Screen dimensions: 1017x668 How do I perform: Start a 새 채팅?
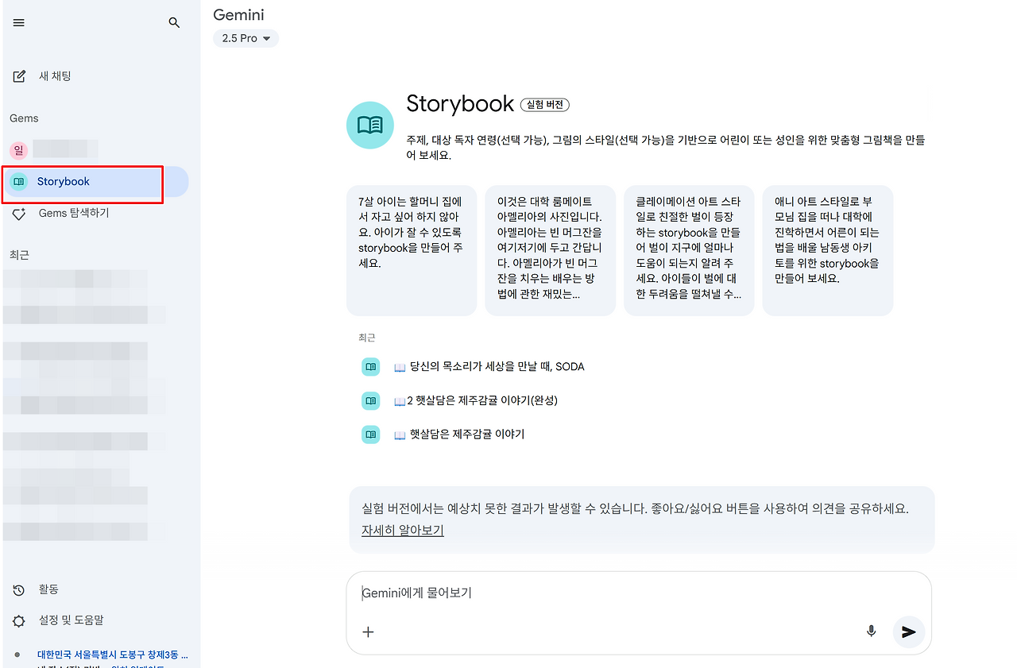[x=55, y=76]
